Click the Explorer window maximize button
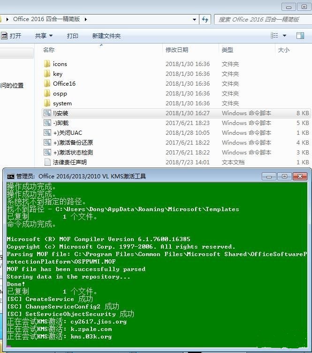This screenshot has width=312, height=353. click(x=304, y=7)
